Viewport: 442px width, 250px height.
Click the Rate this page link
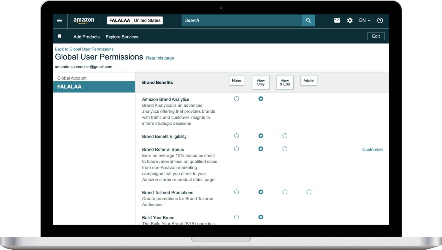[160, 58]
